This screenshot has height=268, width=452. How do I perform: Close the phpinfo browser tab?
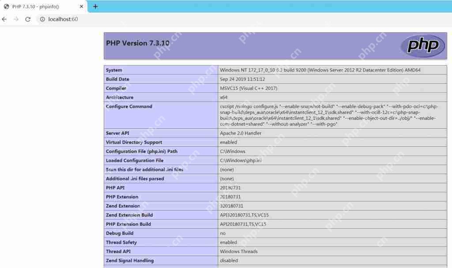point(80,7)
